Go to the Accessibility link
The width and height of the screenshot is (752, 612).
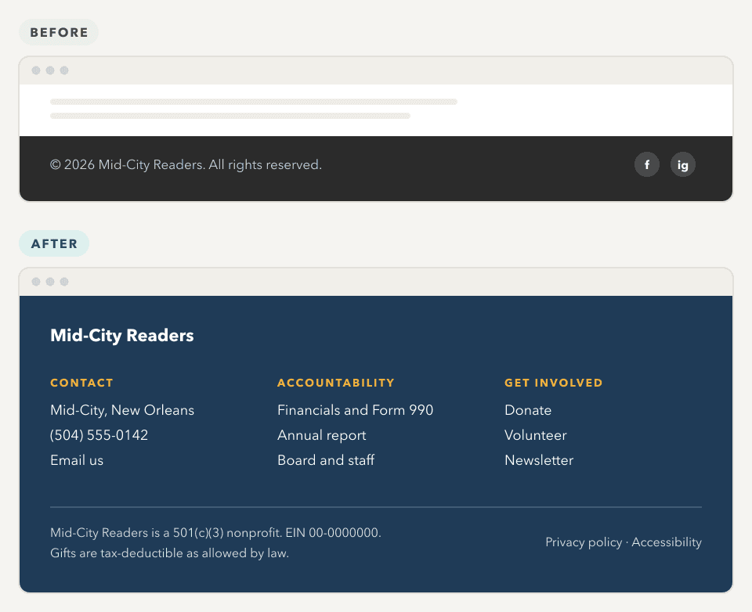pos(667,542)
